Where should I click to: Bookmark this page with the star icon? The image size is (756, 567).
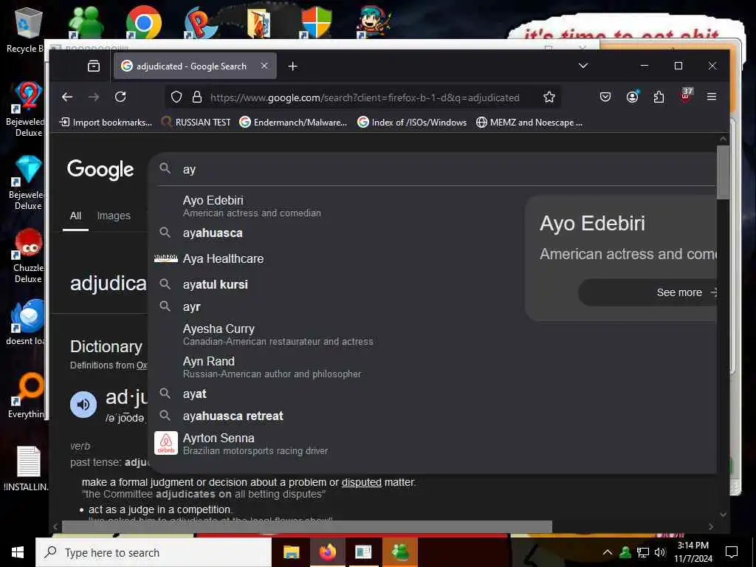pyautogui.click(x=549, y=97)
